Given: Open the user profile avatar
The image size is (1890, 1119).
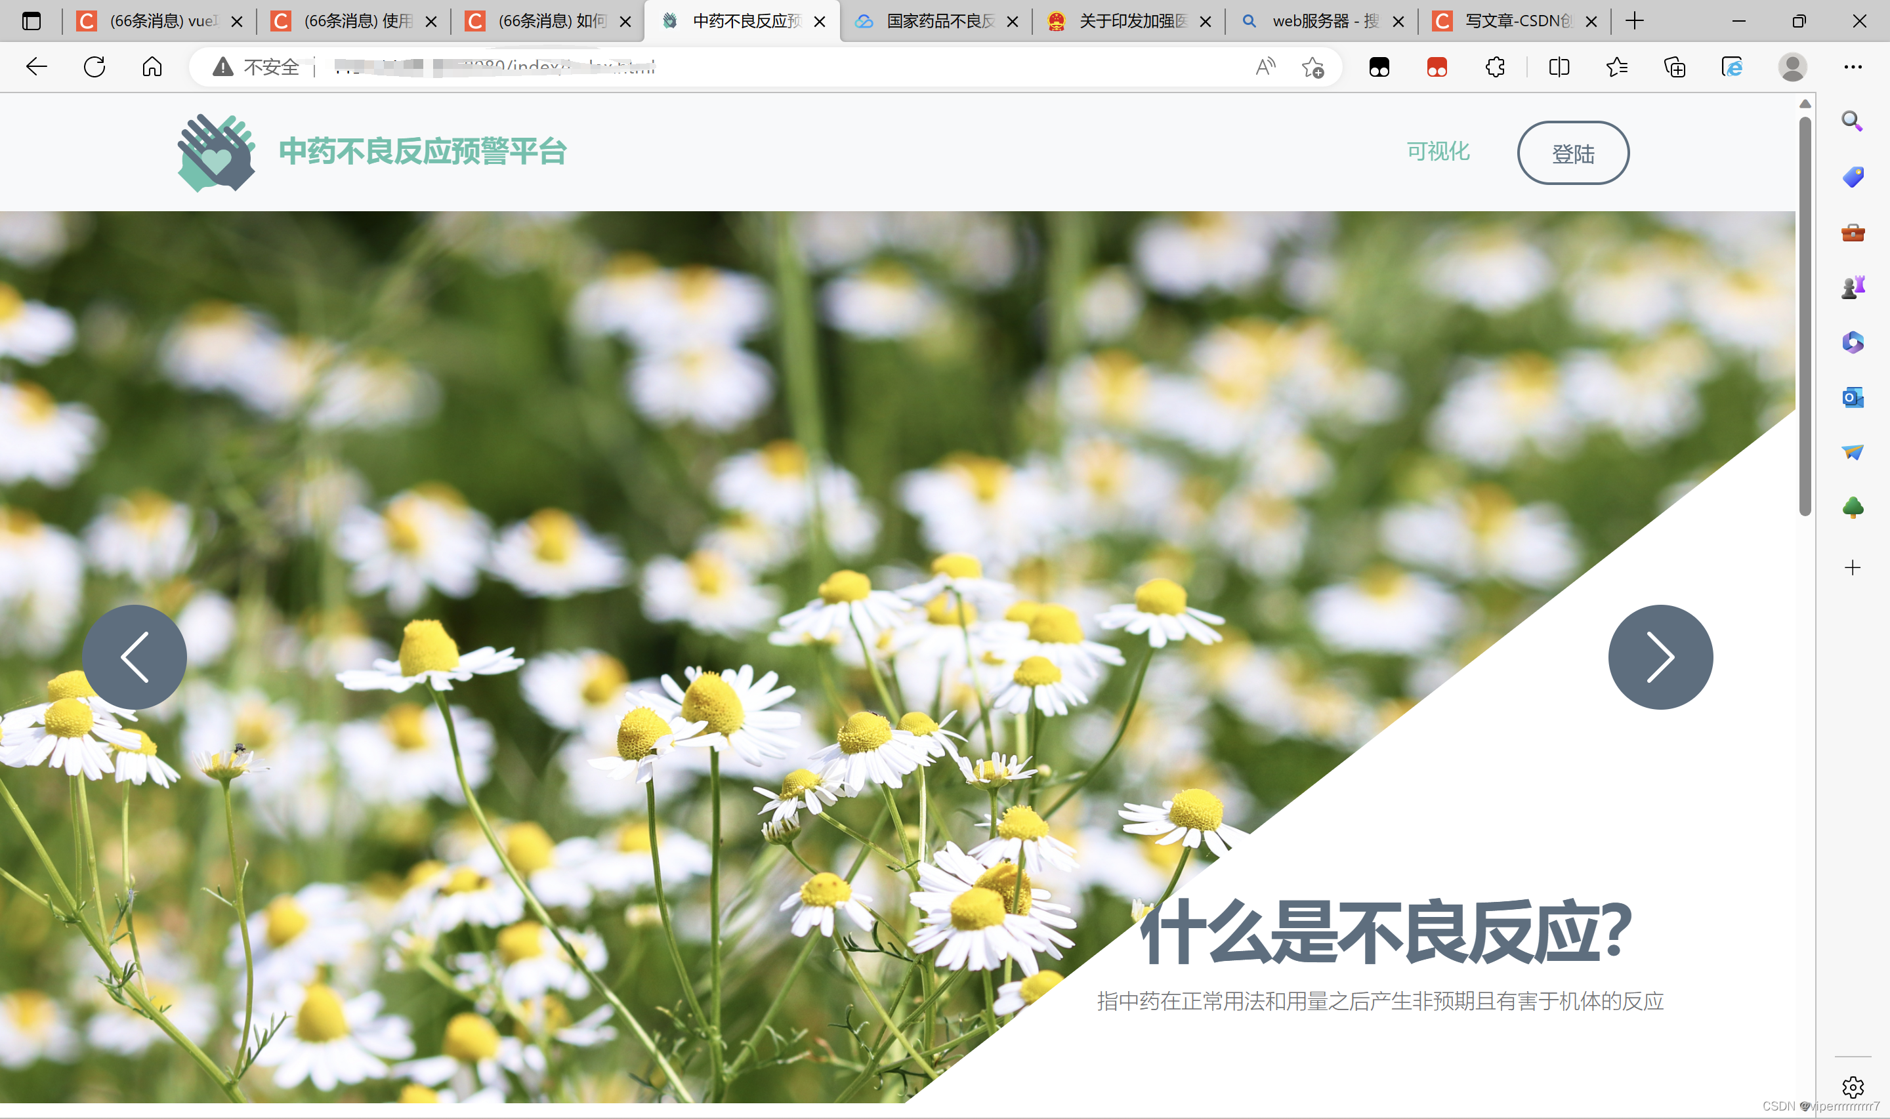Looking at the screenshot, I should (1793, 67).
